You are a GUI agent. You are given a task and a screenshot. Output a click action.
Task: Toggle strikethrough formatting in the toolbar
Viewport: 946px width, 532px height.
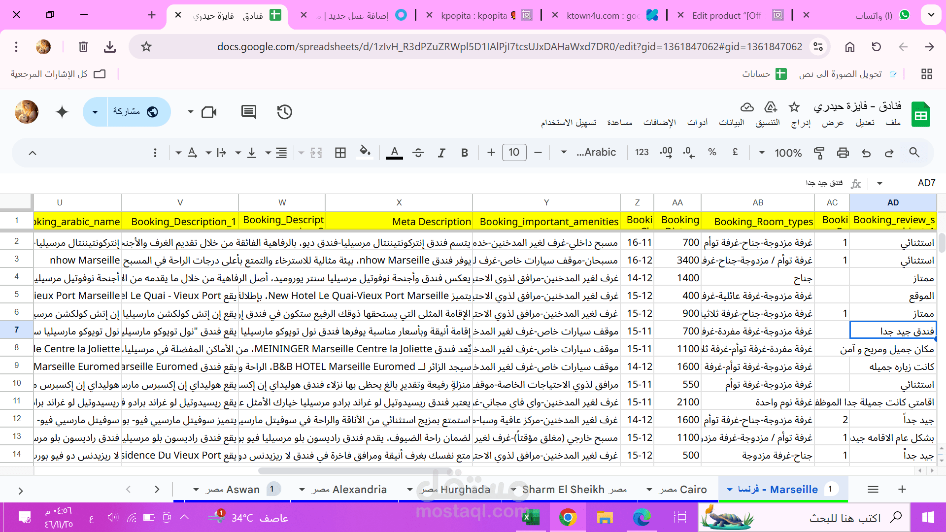tap(418, 153)
